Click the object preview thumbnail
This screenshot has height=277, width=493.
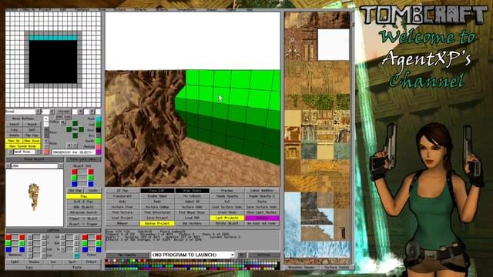pos(35,197)
